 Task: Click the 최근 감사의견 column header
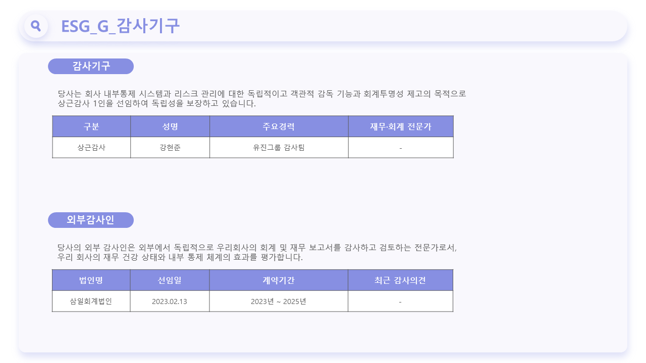point(400,280)
